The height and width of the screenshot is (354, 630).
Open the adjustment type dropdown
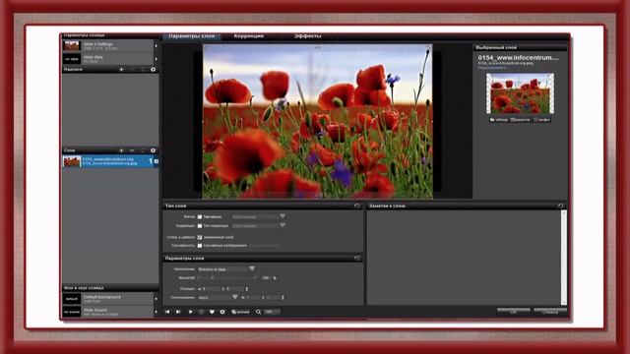259,226
